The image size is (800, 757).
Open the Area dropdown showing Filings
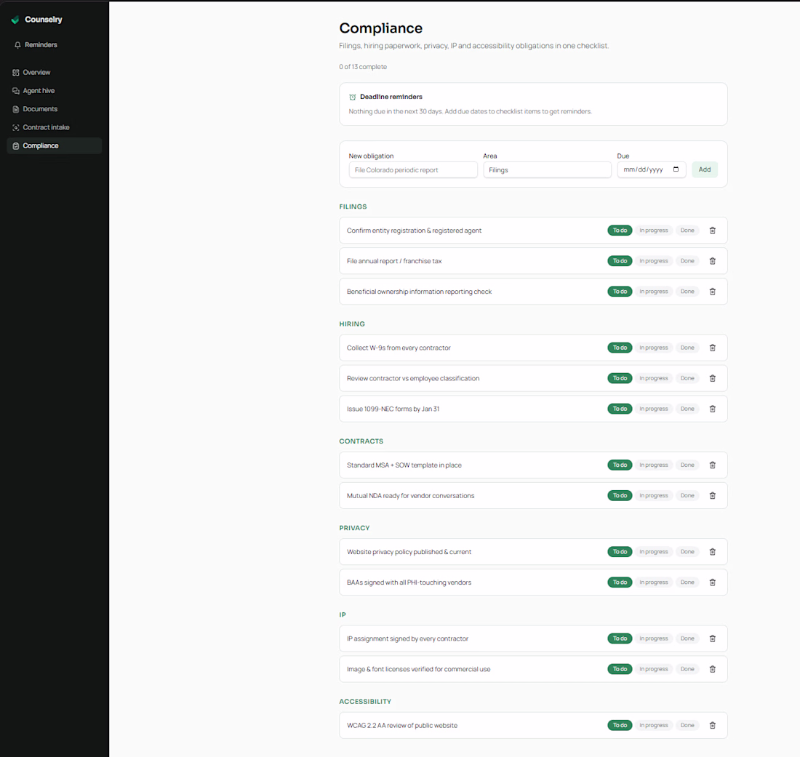[547, 170]
